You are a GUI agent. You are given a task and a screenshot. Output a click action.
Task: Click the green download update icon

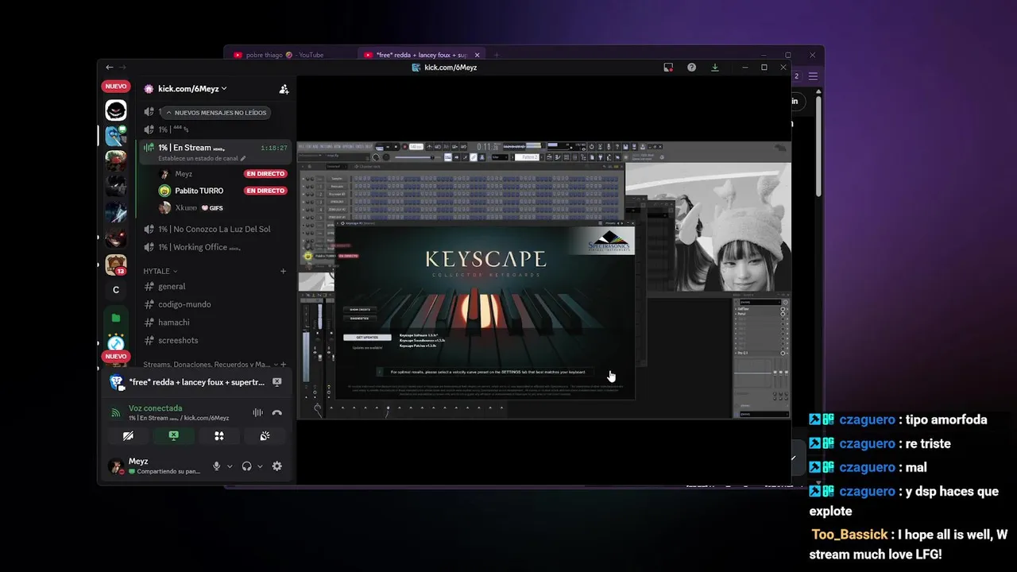(x=715, y=68)
